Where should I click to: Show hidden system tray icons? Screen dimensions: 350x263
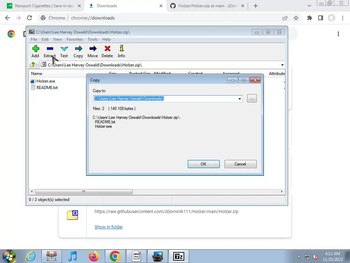click(x=299, y=256)
